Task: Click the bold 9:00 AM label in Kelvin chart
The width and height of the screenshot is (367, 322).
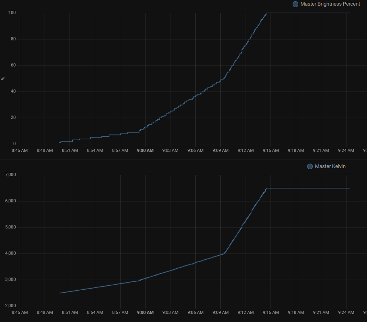Action: [145, 312]
